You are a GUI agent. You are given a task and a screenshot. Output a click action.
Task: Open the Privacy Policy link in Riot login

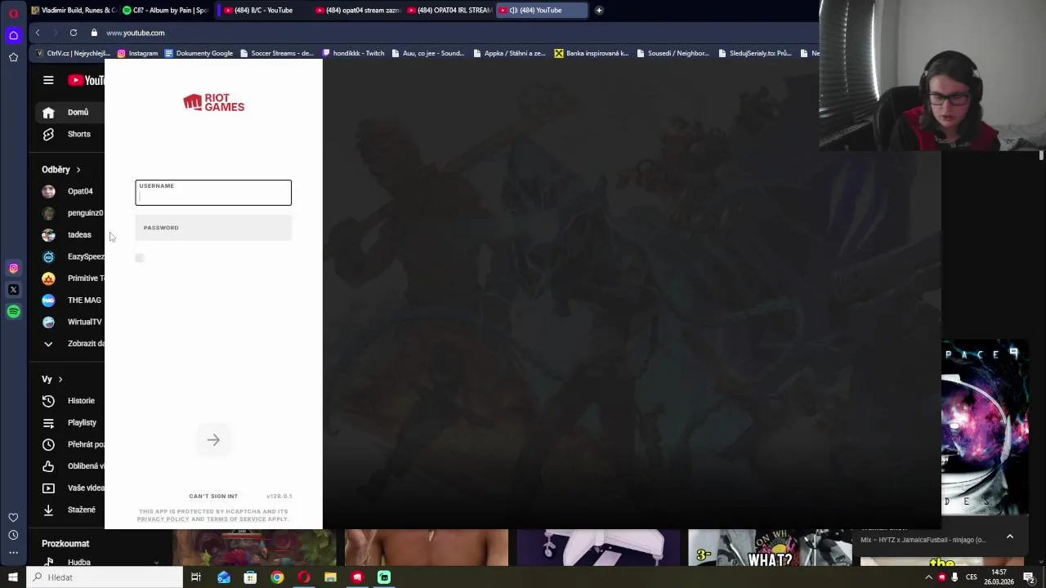[x=163, y=519]
